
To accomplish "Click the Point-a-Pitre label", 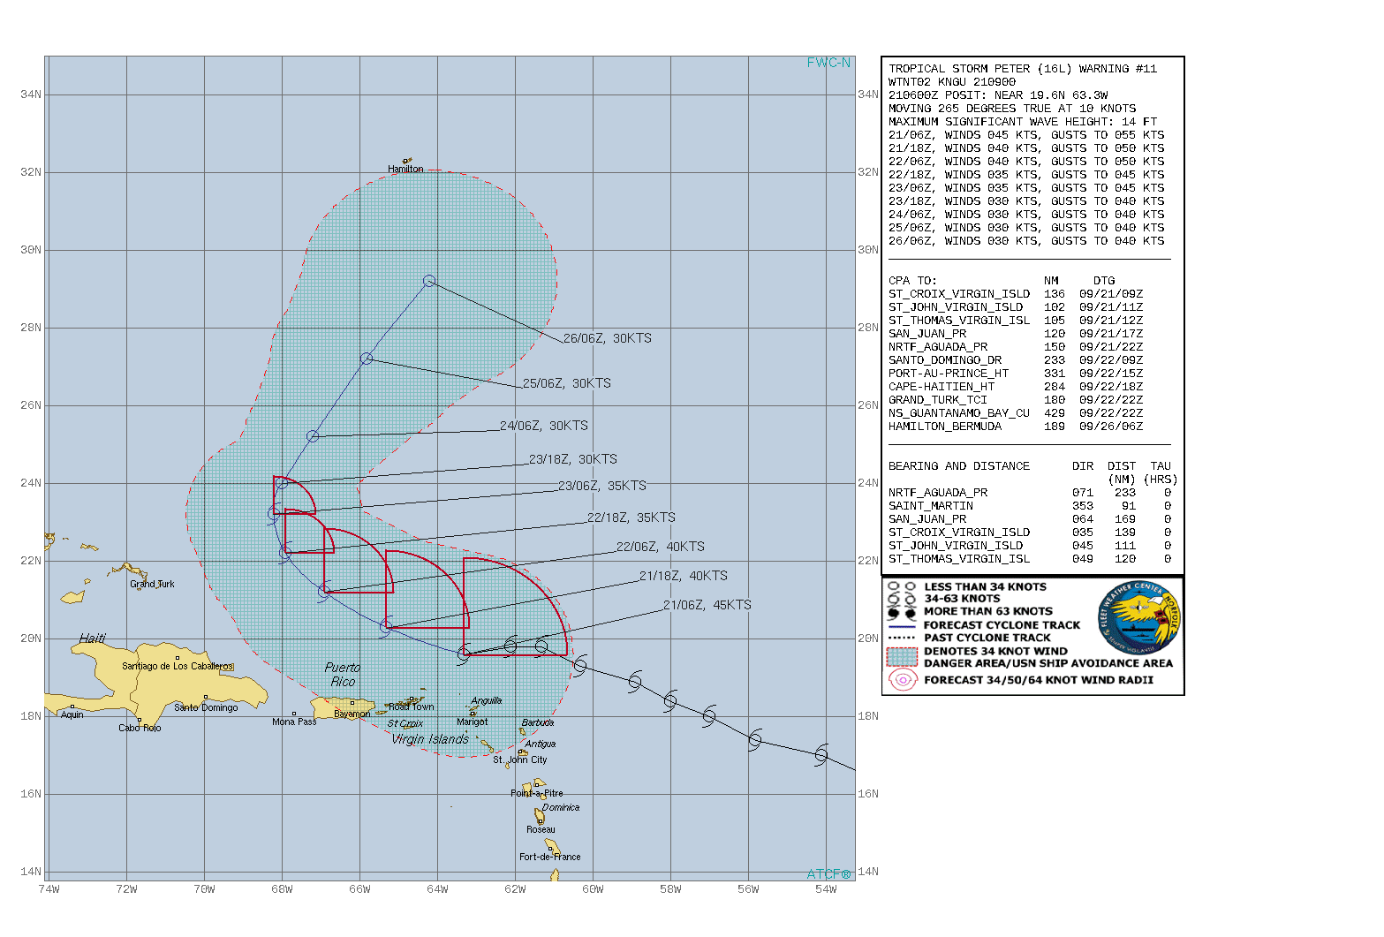I will point(537,793).
